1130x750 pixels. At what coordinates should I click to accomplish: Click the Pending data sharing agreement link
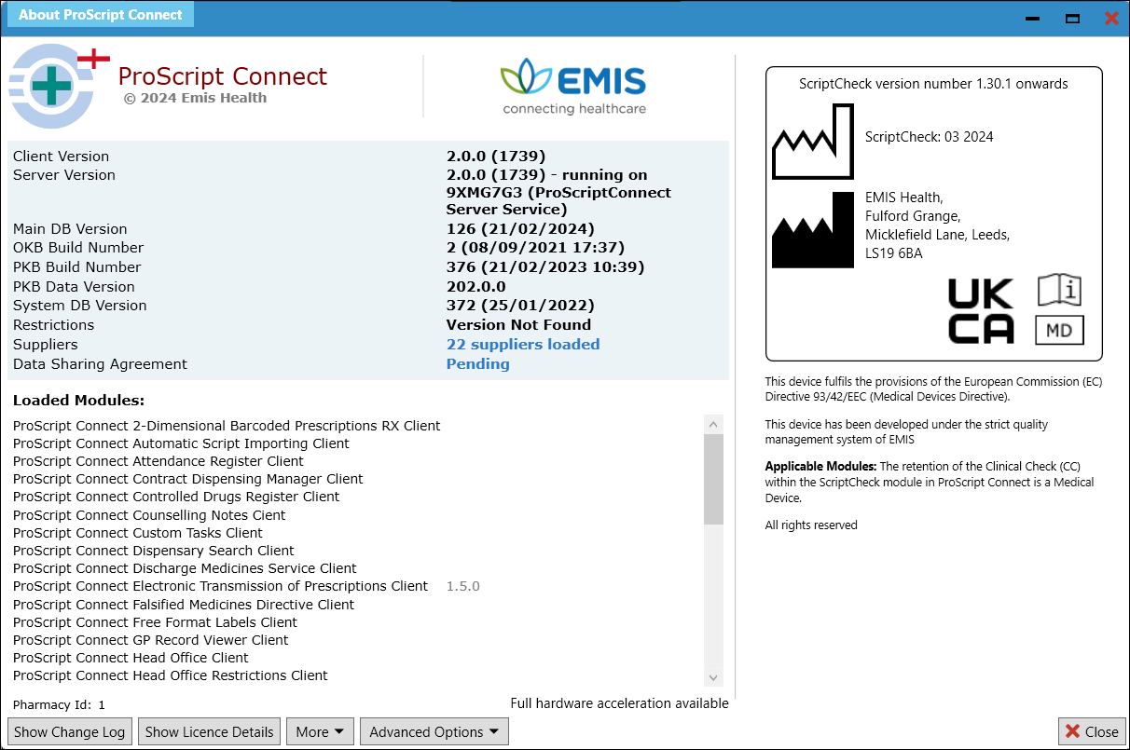[x=478, y=364]
